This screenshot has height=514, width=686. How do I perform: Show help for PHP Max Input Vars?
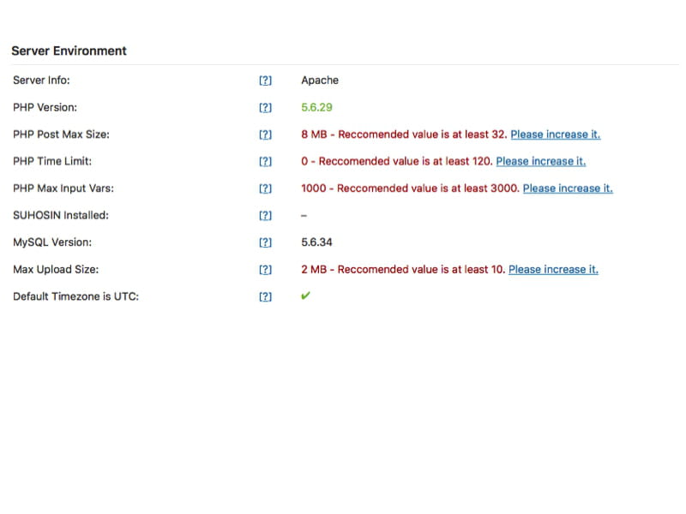point(265,188)
